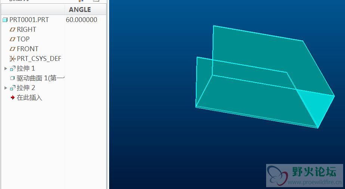Click the 驱动曲面 1 feature icon
Screen dimensions: 345x189
click(x=13, y=78)
